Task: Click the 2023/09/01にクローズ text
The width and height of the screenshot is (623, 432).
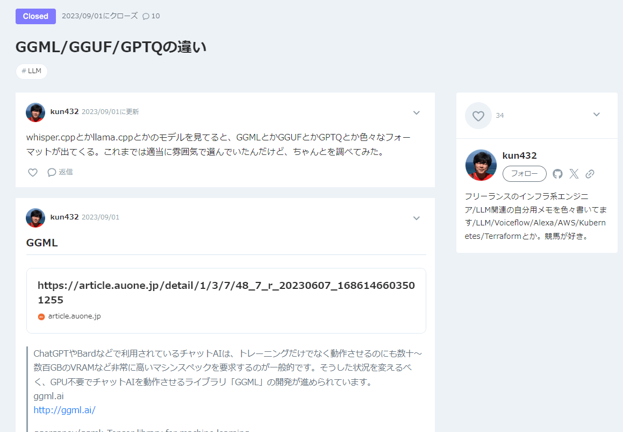Action: [x=100, y=16]
